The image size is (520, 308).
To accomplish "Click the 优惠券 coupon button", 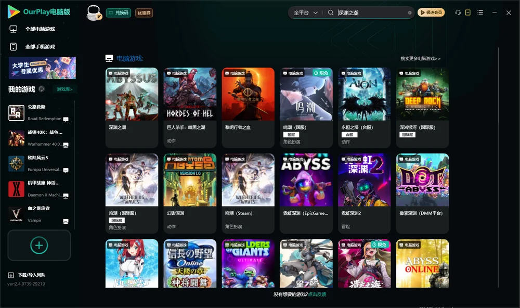I will 144,12.
